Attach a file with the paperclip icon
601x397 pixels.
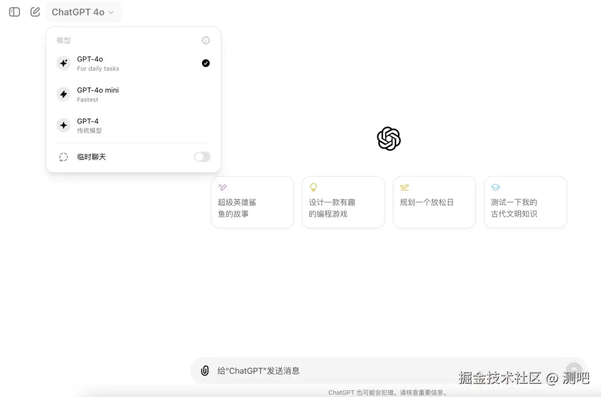click(x=205, y=370)
